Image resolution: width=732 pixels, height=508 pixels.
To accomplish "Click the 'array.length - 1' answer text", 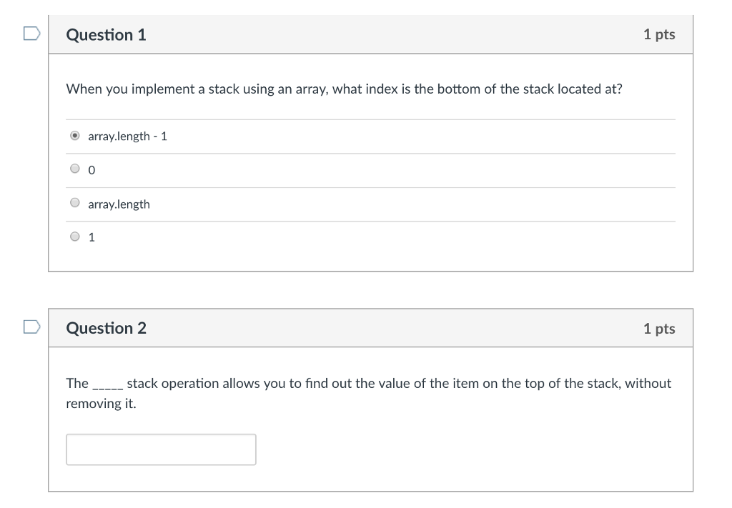I will click(x=127, y=136).
